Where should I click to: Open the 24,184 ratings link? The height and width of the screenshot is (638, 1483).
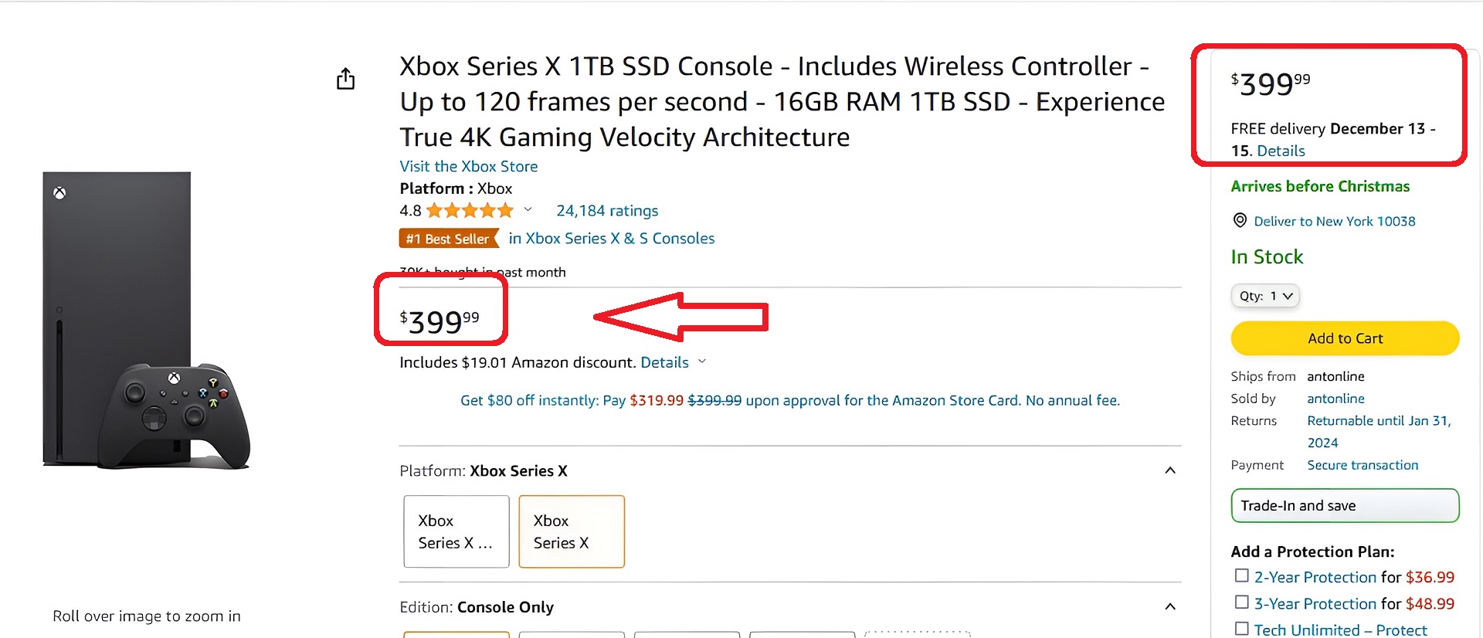point(607,211)
